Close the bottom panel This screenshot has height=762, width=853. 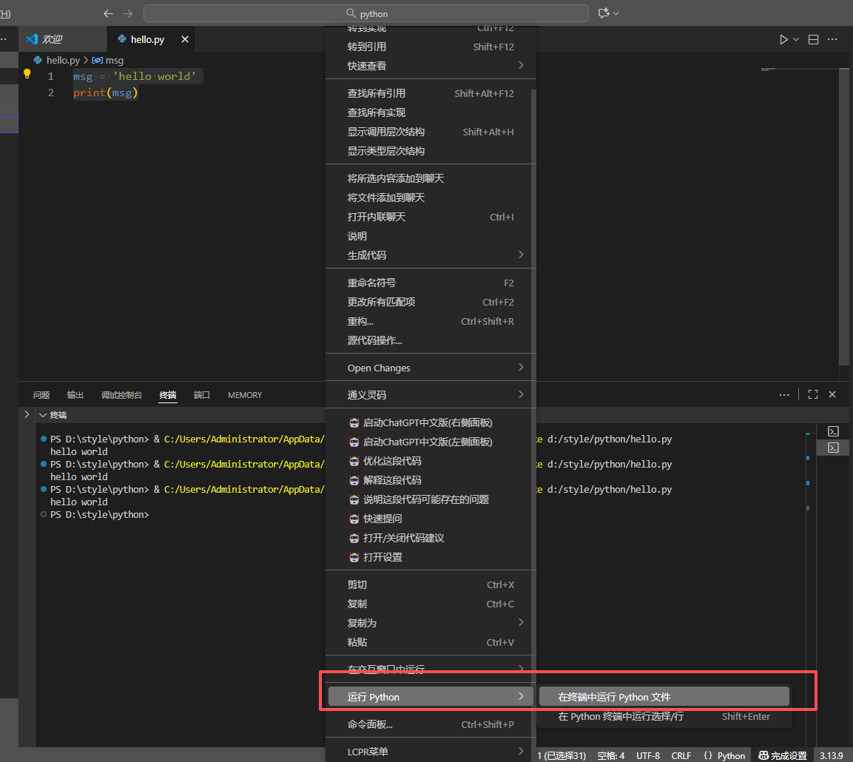[832, 395]
